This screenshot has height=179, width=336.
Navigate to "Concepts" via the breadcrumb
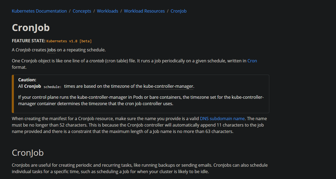coord(82,11)
